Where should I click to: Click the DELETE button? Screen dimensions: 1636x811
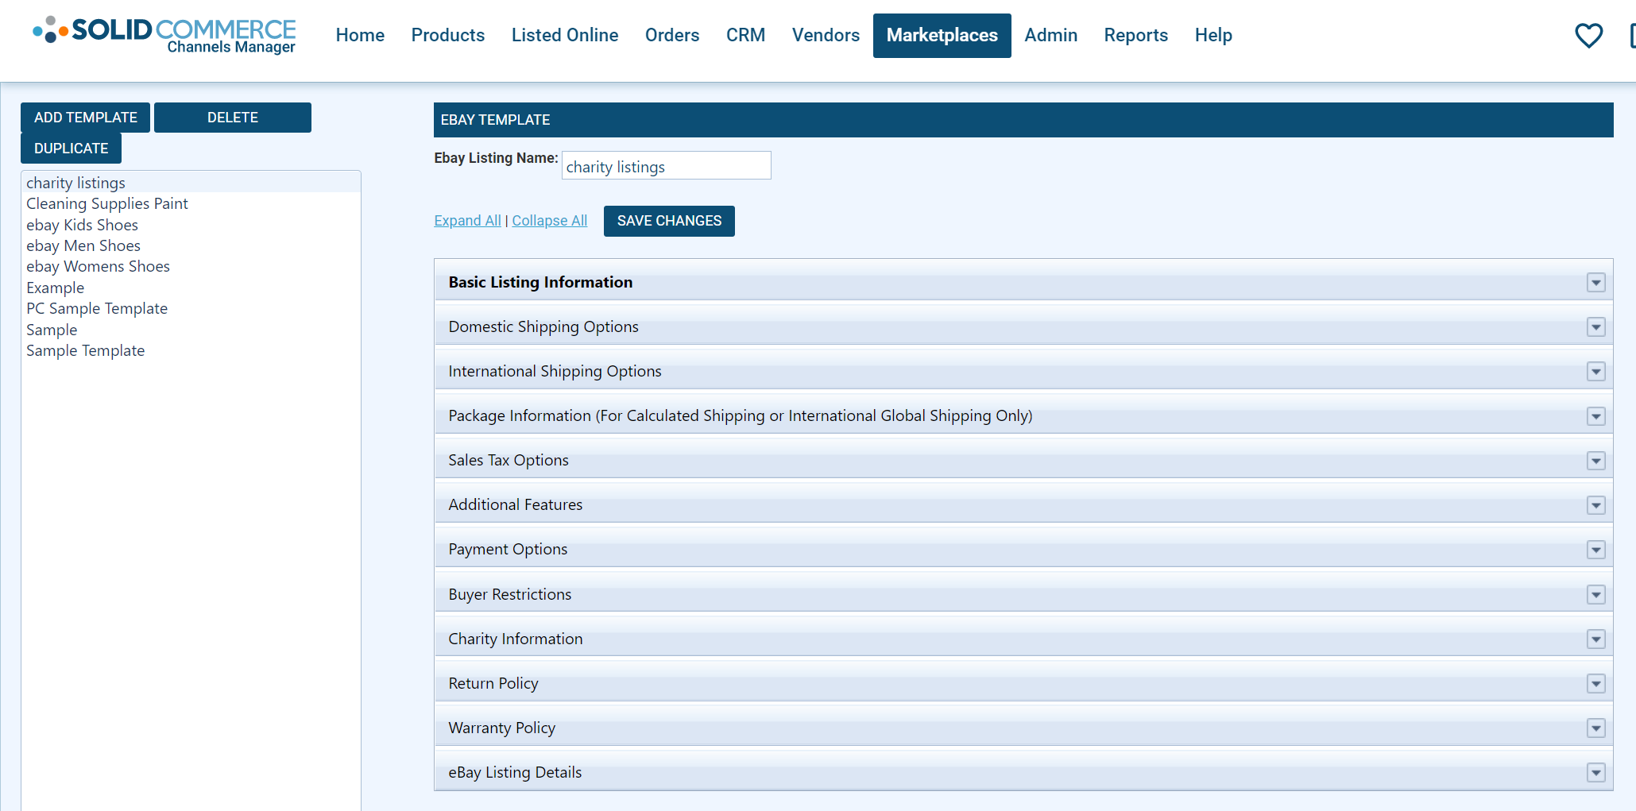(x=233, y=118)
